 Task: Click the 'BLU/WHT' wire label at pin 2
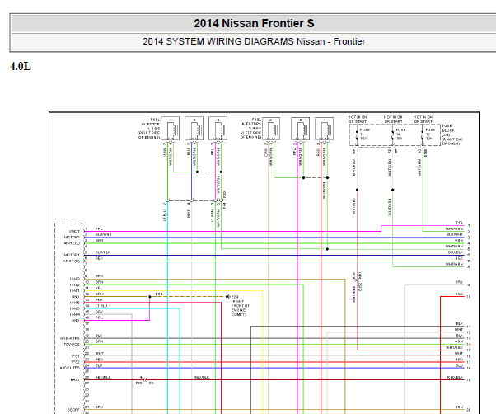(x=104, y=234)
